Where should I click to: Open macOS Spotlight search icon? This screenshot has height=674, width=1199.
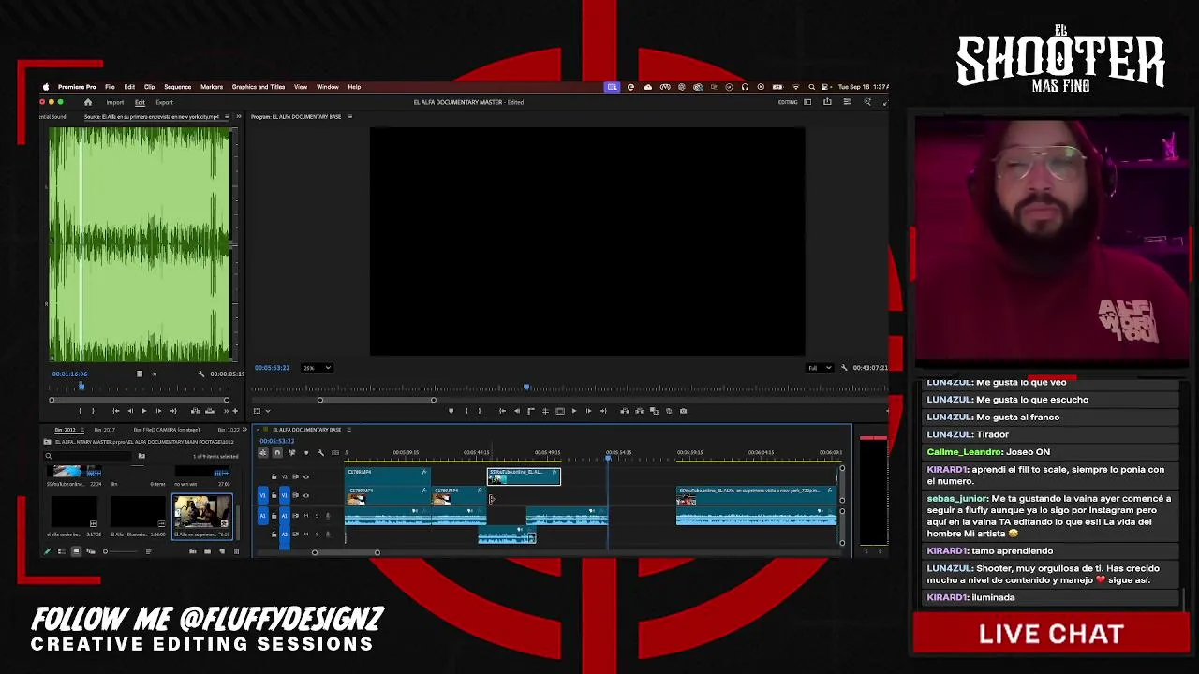[x=811, y=87]
